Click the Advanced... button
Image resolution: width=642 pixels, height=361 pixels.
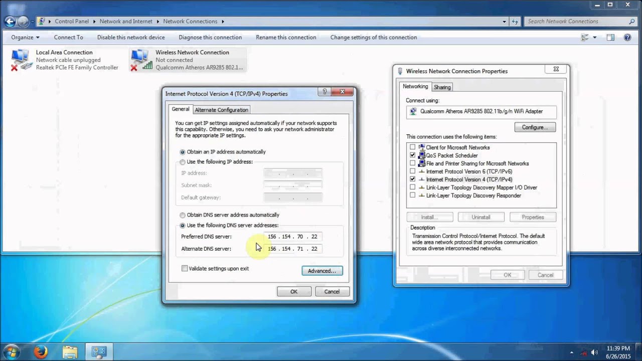tap(322, 271)
